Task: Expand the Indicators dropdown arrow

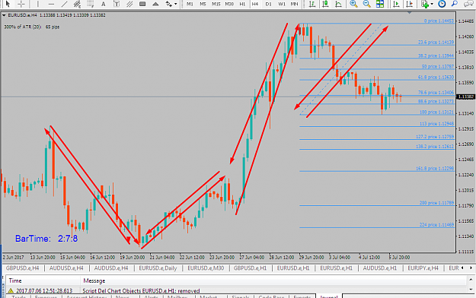Action: pyautogui.click(x=432, y=4)
